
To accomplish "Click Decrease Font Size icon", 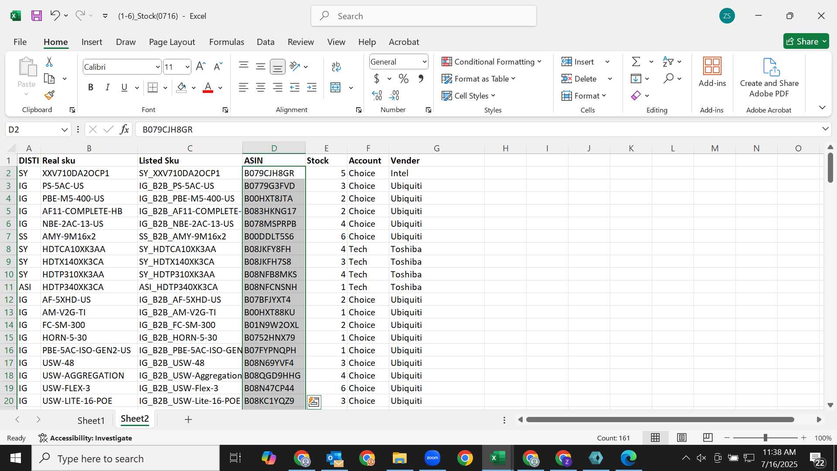I will click(218, 67).
